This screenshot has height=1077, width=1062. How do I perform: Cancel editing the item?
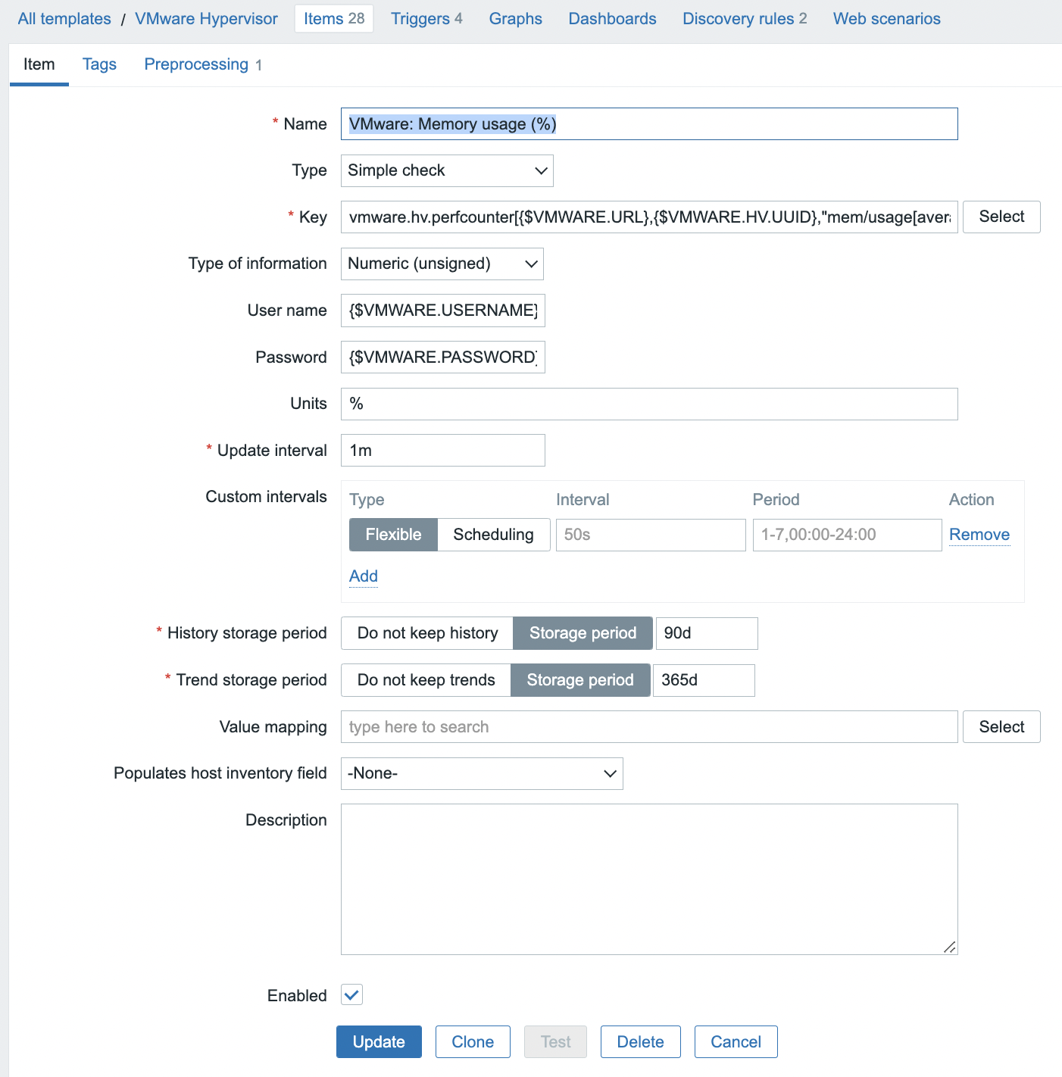735,1041
